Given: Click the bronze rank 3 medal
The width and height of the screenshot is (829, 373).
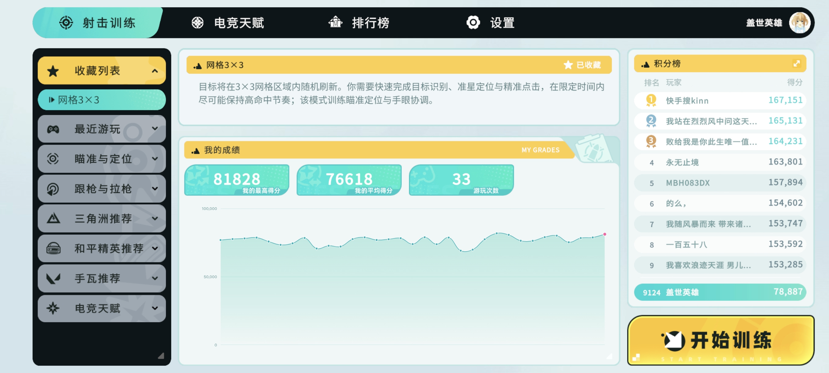Looking at the screenshot, I should click(651, 142).
